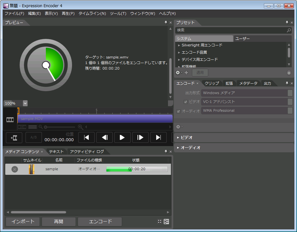
Task: Close the Preset panel
Action: tap(292, 23)
